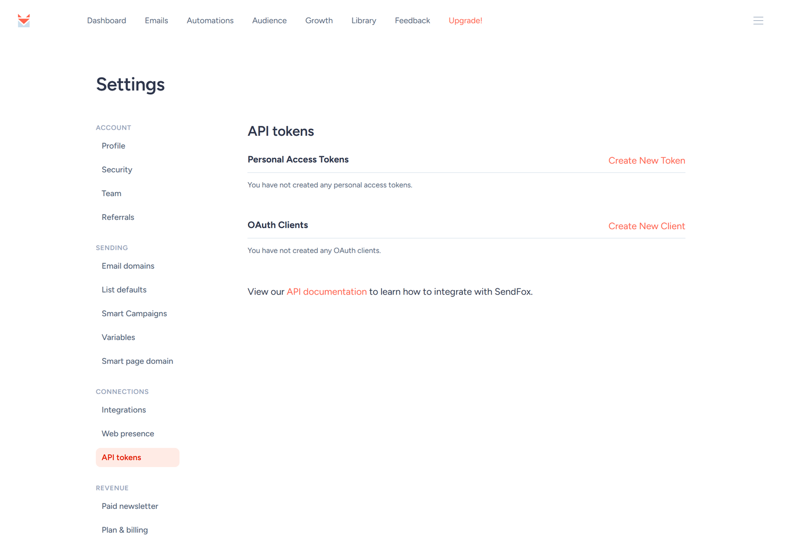Click the Settings page title

130,85
